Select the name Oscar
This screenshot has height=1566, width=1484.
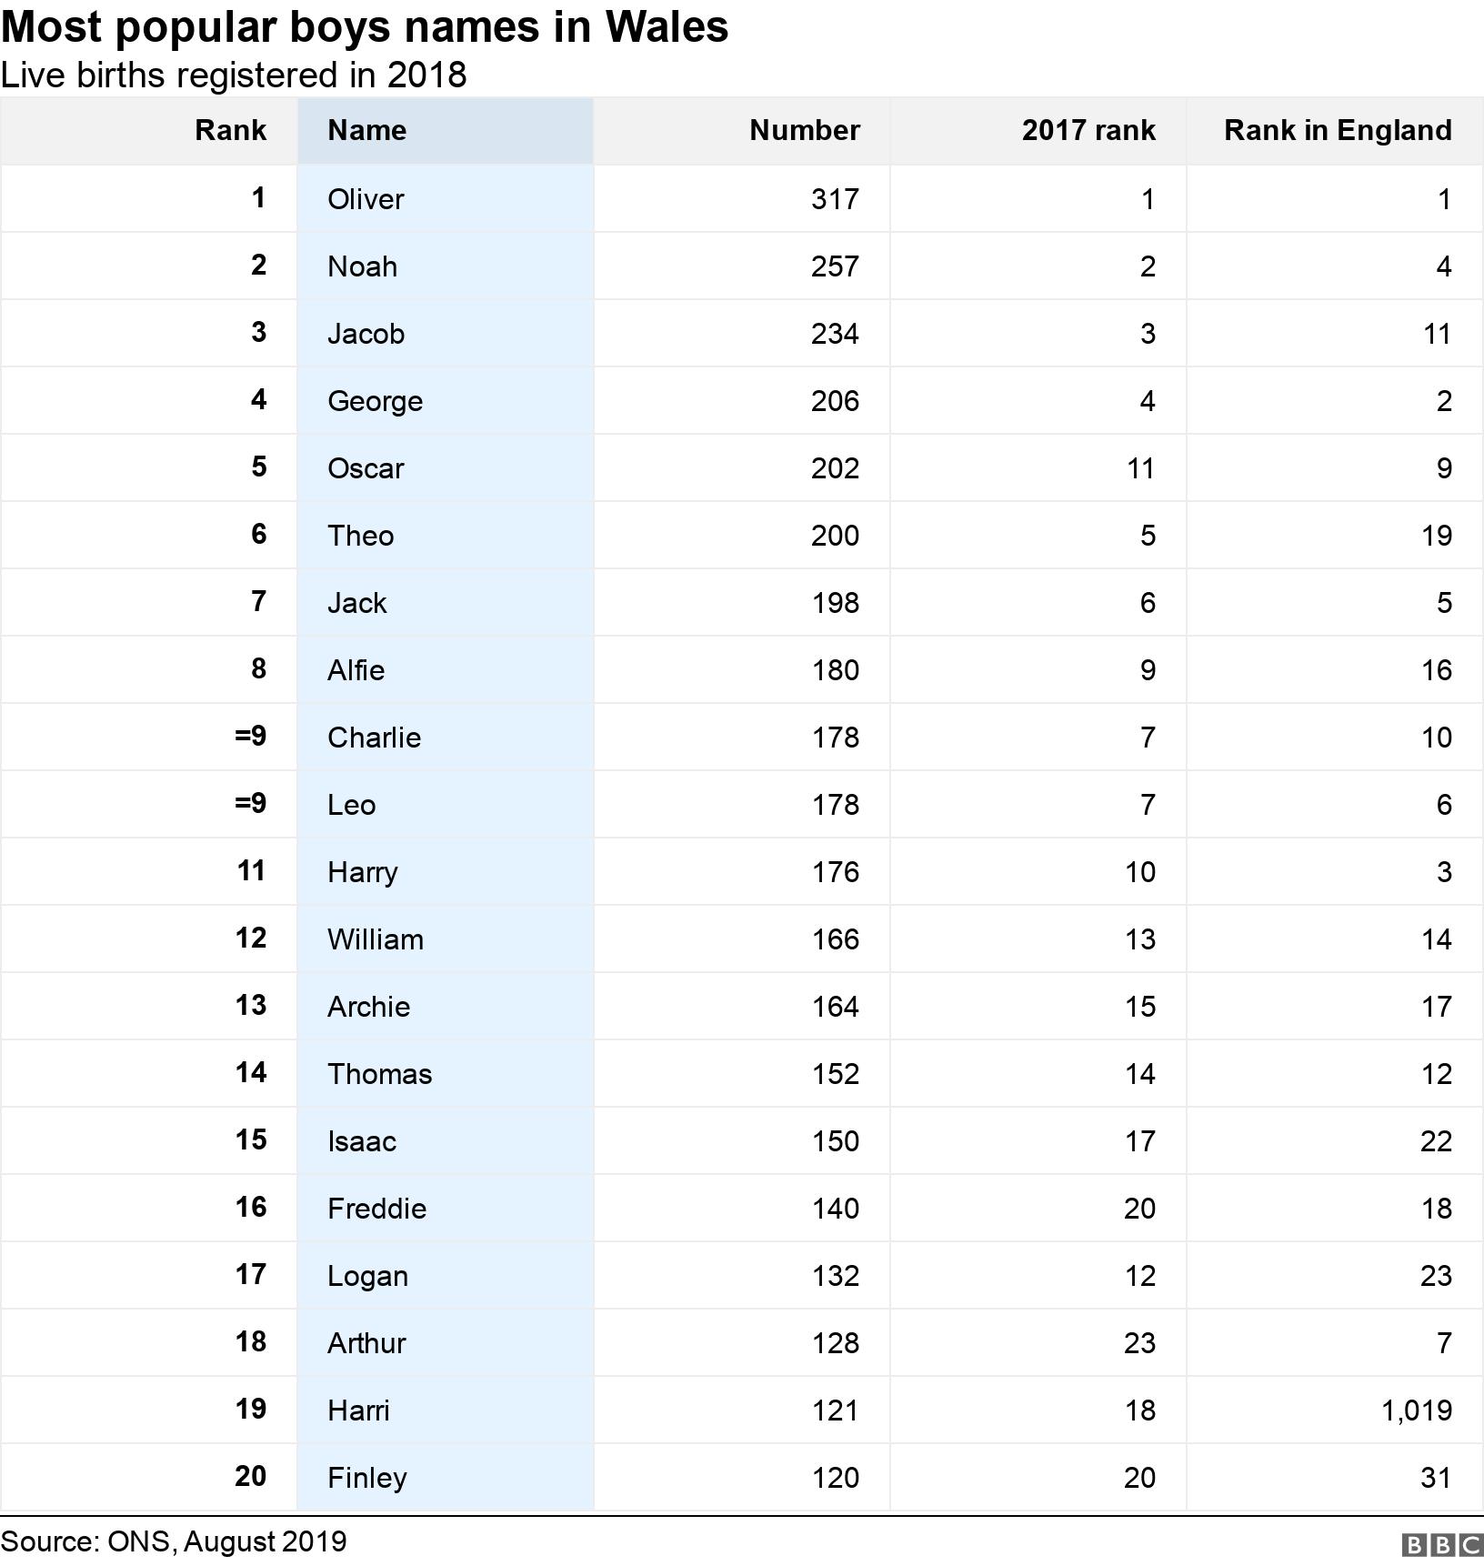coord(366,467)
